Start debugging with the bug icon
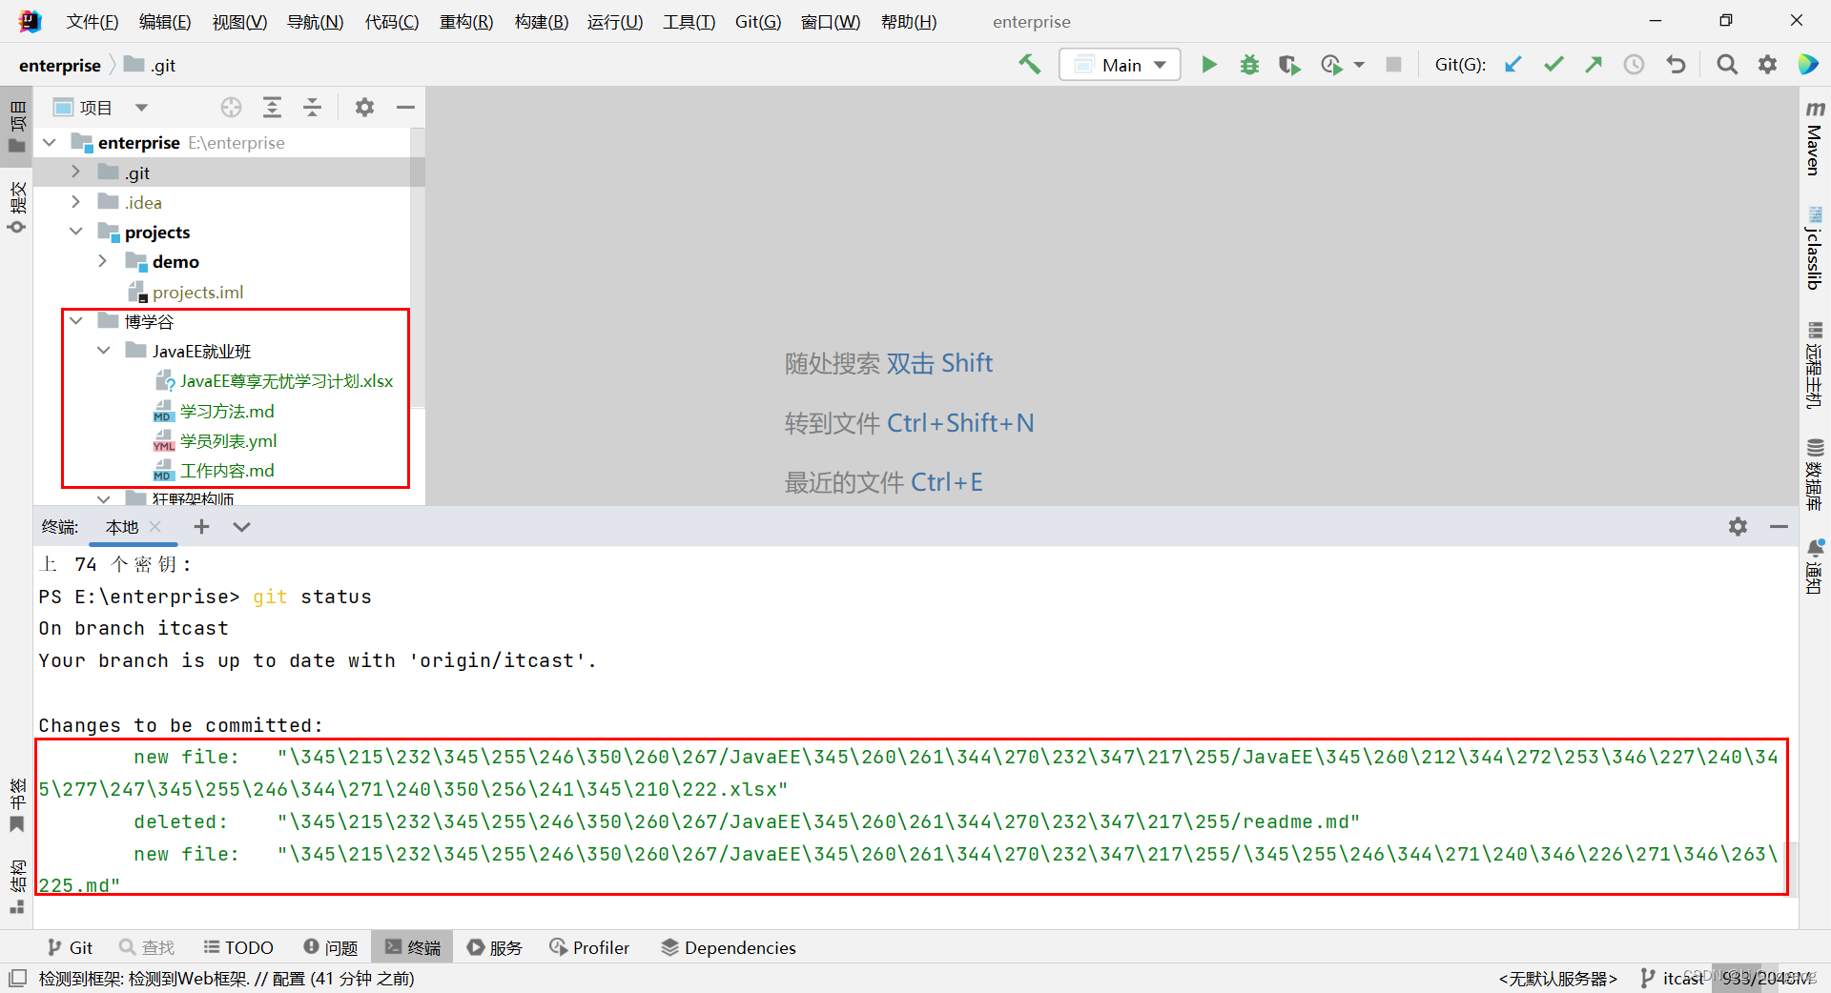The height and width of the screenshot is (993, 1831). tap(1249, 65)
